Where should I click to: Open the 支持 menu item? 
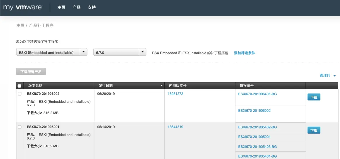pyautogui.click(x=92, y=7)
